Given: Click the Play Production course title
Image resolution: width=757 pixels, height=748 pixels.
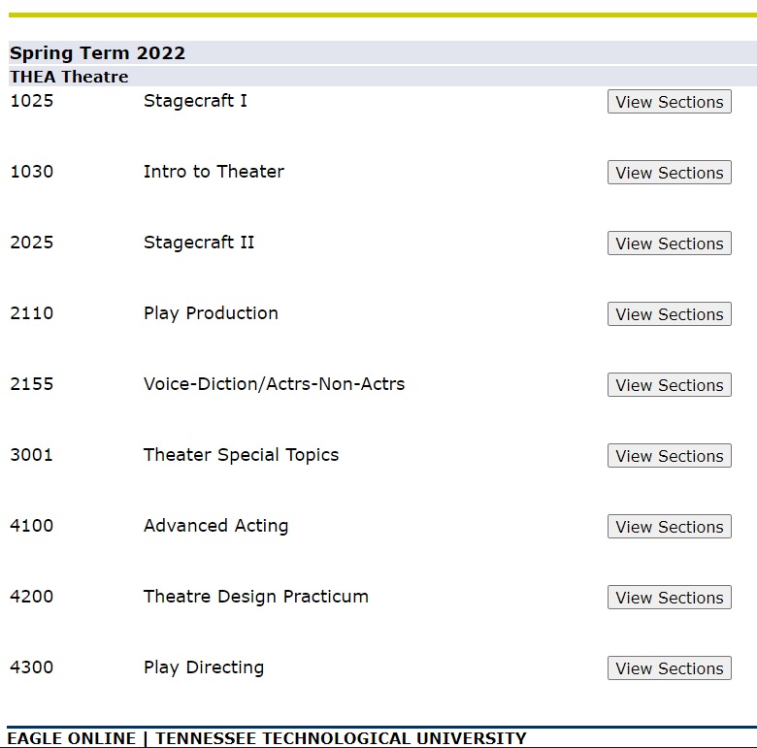Looking at the screenshot, I should 211,313.
